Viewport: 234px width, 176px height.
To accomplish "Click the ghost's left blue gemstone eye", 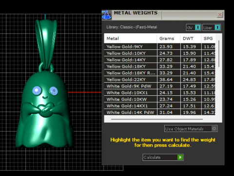I will 37,90.
